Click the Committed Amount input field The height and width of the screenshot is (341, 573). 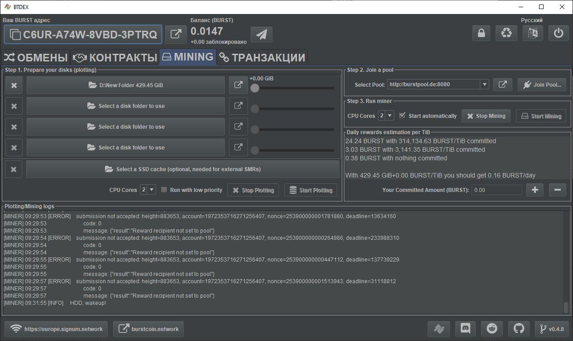tap(497, 190)
